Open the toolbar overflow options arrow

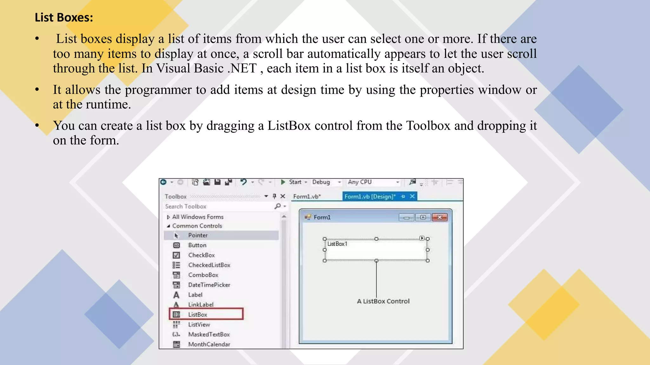coord(421,184)
